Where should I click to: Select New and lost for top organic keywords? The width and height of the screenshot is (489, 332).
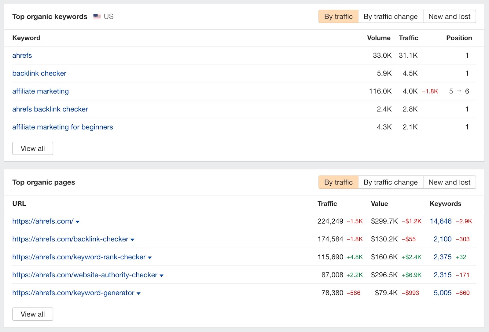[449, 16]
